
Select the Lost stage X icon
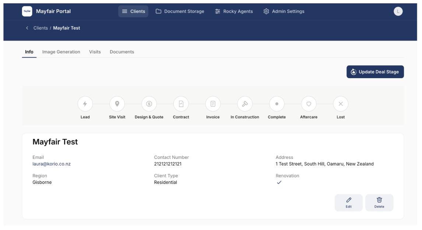click(341, 104)
